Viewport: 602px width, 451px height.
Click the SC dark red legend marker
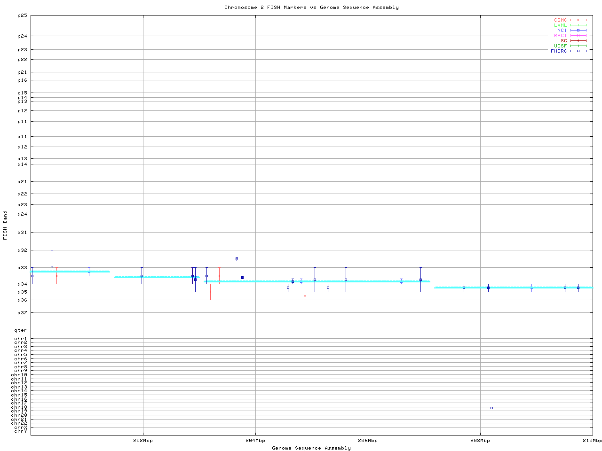(578, 41)
